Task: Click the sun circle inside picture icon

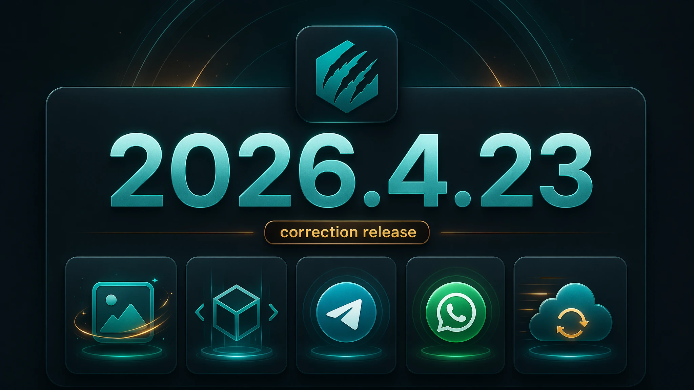Action: tap(111, 300)
